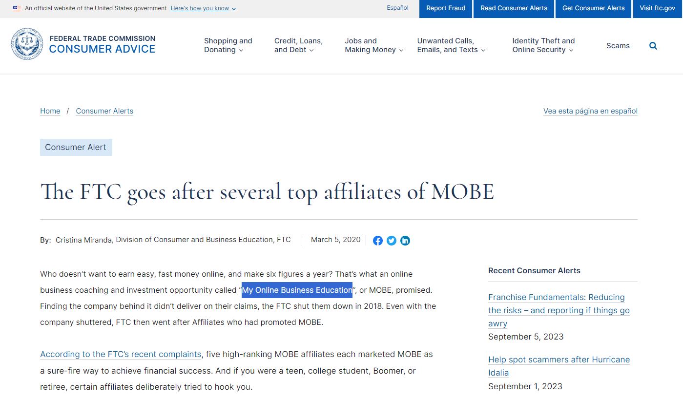The image size is (683, 397).
Task: Open Unwanted Calls, Emails, and Texts menu
Action: 451,45
